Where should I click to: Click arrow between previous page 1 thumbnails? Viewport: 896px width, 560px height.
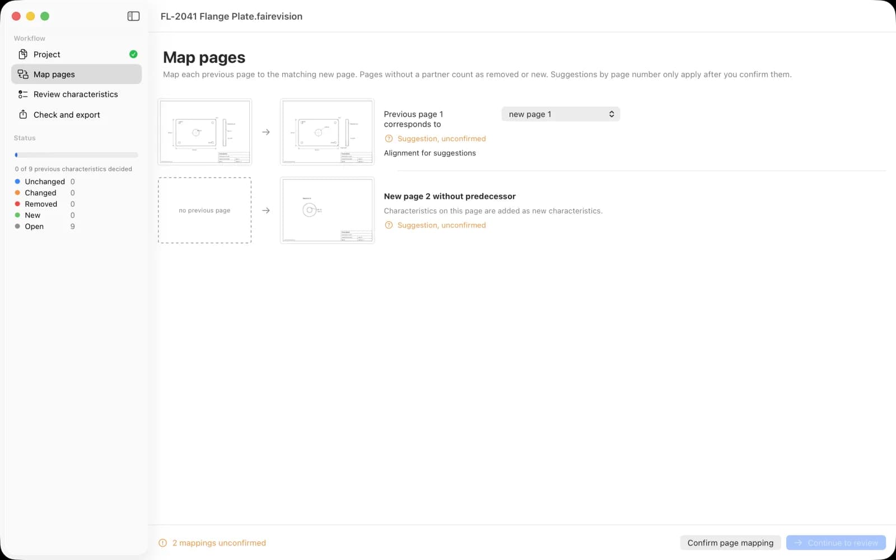[x=266, y=132]
